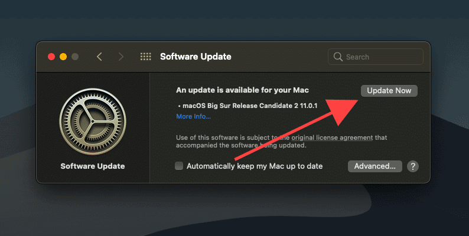Enable Automatically keep my Mac up to date
Screen dimensions: 469x236
click(180, 166)
